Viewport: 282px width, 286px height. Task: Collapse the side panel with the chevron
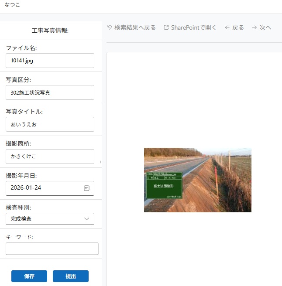point(100,162)
